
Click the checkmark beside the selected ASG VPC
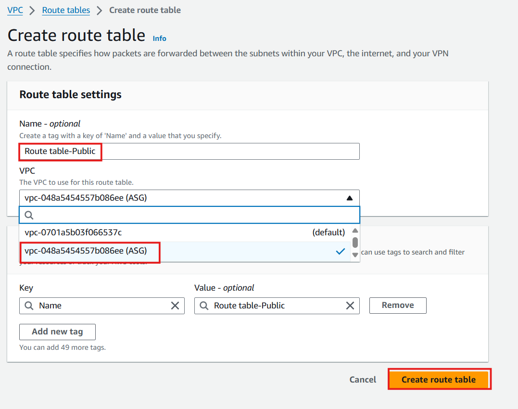click(341, 251)
